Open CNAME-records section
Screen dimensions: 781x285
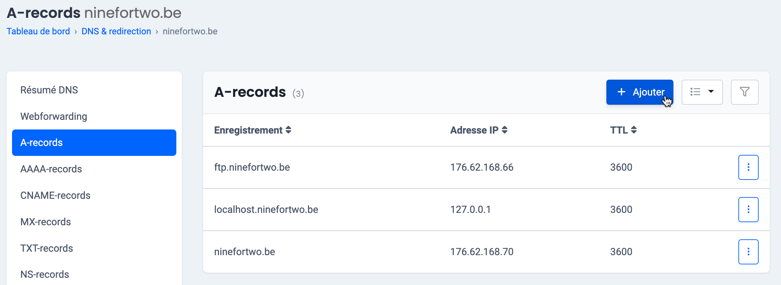[x=55, y=195]
